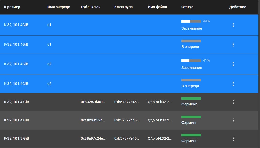Click Фарминг status of plot 0x98a97c24e…
Viewport: 260px width, 148px height.
(x=189, y=141)
